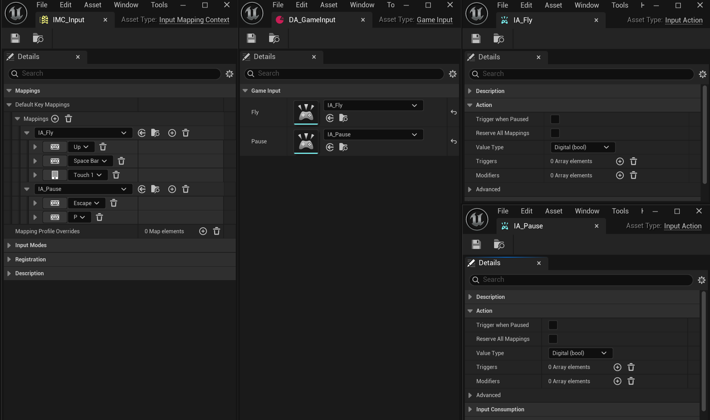The image size is (710, 420).
Task: Clear all modifiers in IA_Pause
Action: (631, 381)
